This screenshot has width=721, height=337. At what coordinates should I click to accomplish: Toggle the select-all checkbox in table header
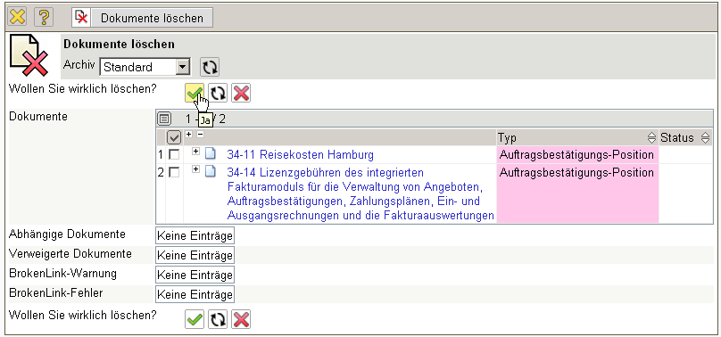coord(174,137)
